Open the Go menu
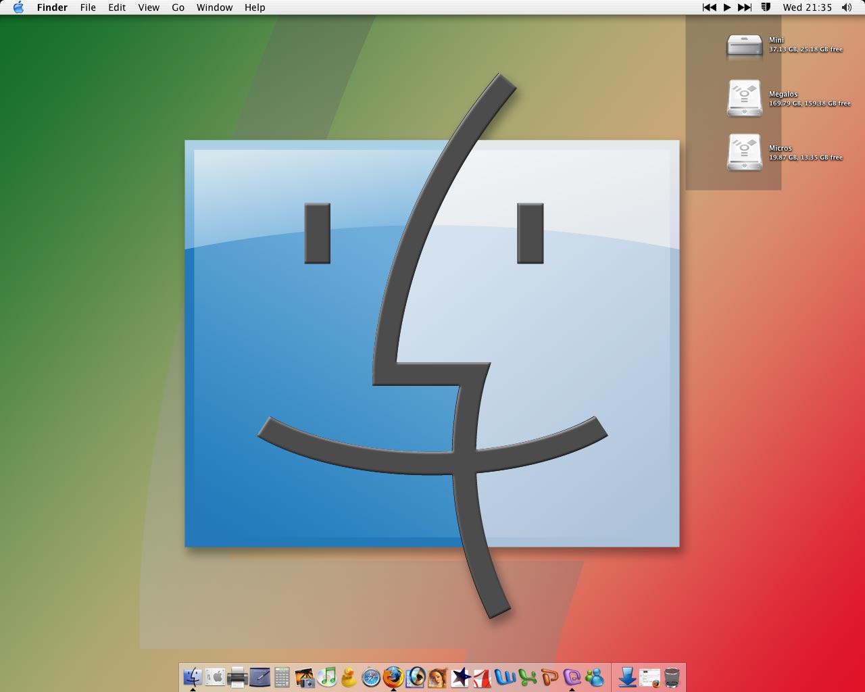This screenshot has width=865, height=692. point(178,7)
